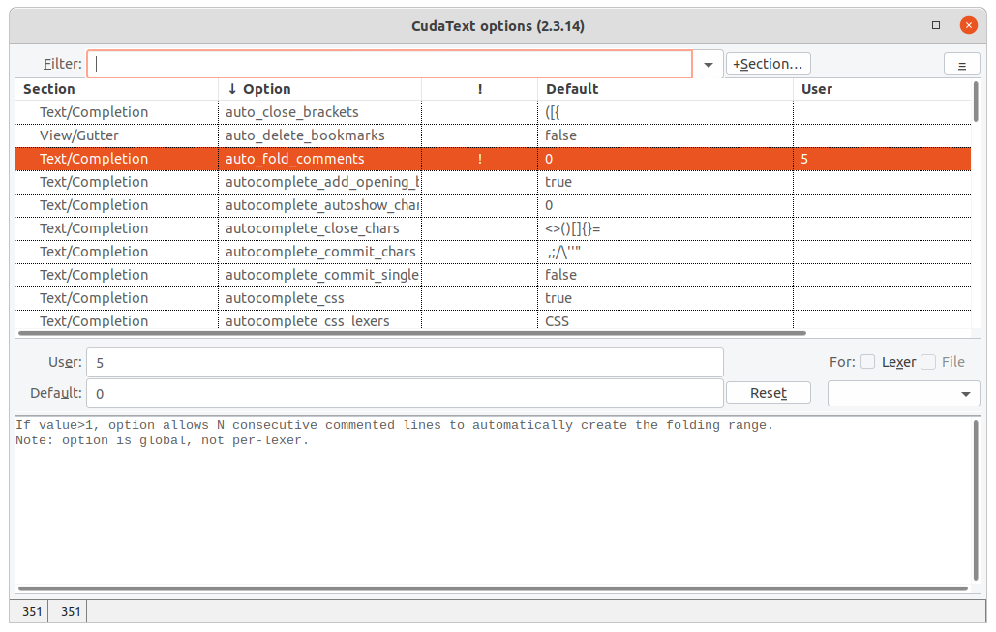Sort by the User column header

[882, 89]
